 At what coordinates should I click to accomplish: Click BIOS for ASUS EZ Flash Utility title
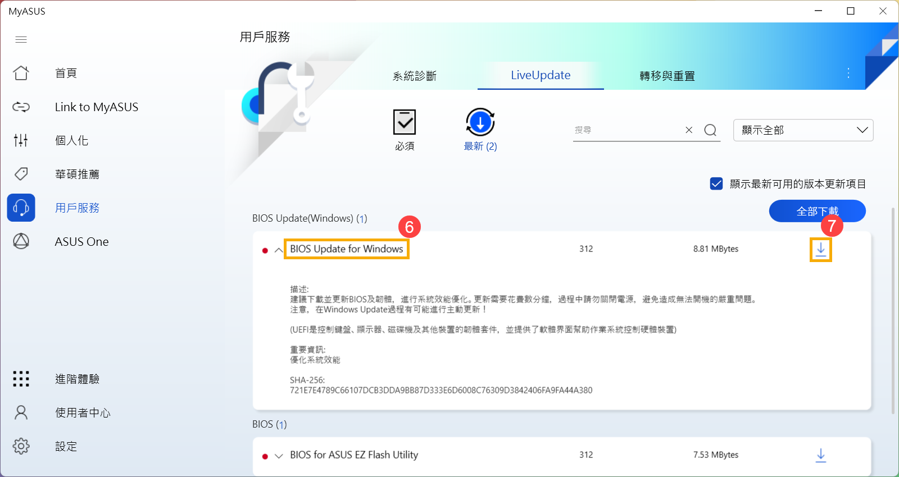click(x=354, y=455)
